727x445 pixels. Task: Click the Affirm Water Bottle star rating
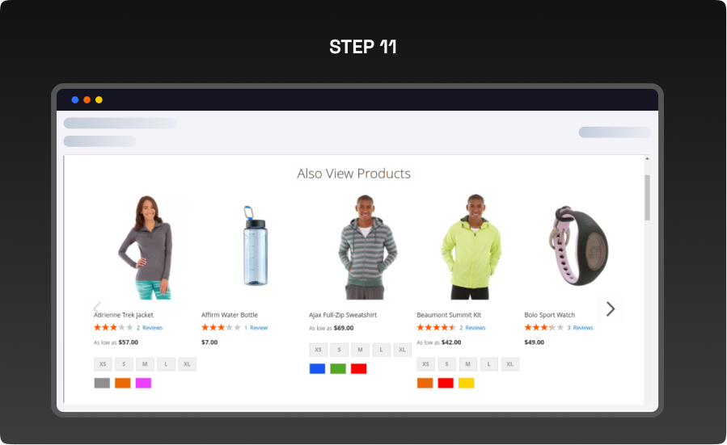point(221,328)
